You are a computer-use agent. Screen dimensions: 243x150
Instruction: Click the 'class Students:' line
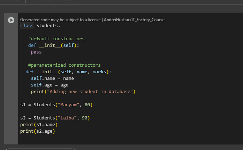click(x=40, y=26)
